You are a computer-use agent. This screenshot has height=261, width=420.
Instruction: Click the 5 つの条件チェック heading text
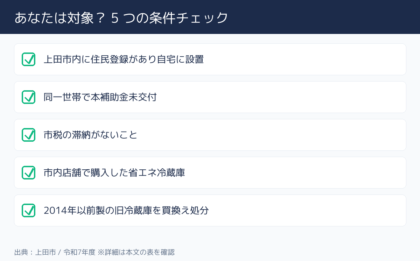(x=170, y=17)
